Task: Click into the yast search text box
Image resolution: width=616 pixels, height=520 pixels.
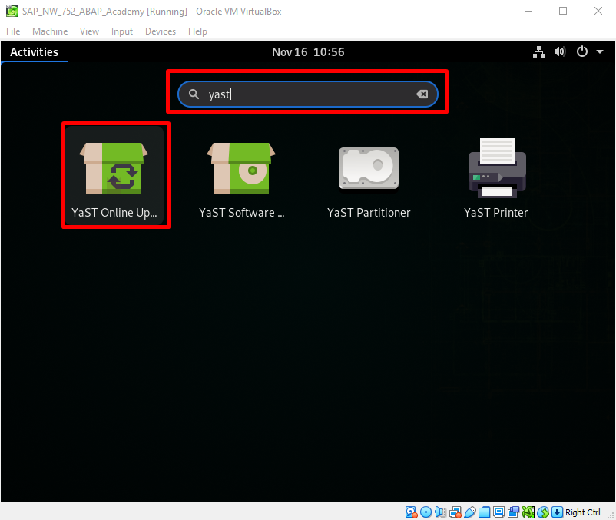Action: (308, 94)
